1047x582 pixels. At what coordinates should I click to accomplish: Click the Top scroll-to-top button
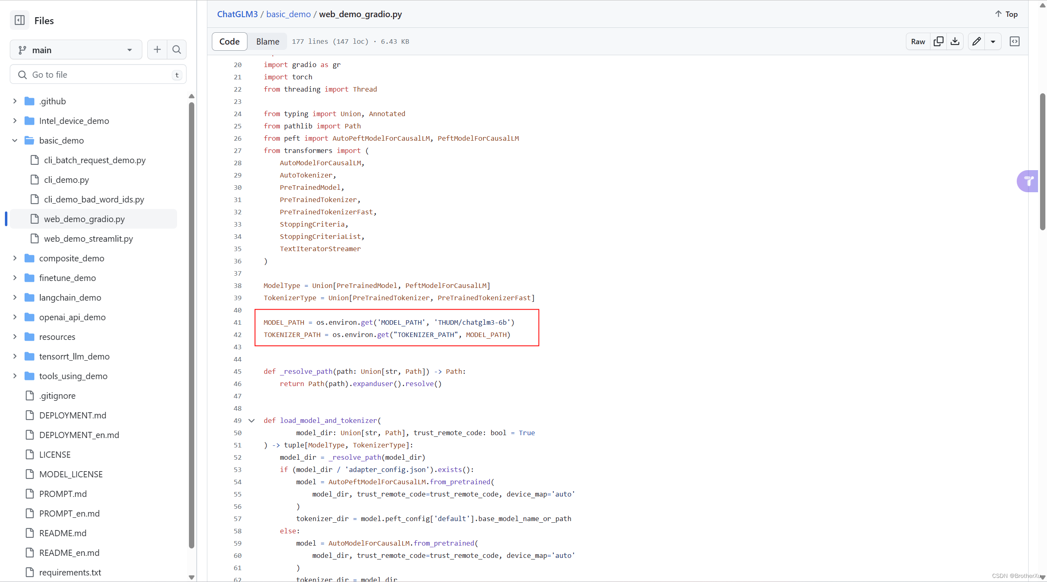1007,13
